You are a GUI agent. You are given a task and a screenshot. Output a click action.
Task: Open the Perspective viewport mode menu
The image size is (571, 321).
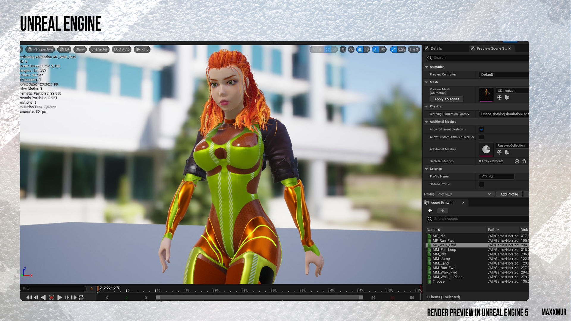click(x=40, y=49)
